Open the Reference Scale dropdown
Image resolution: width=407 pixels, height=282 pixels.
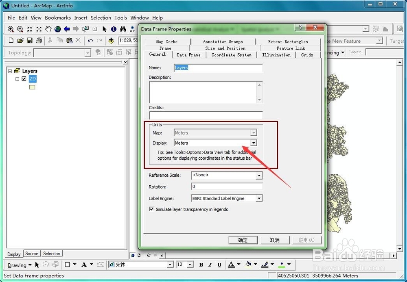click(x=259, y=176)
